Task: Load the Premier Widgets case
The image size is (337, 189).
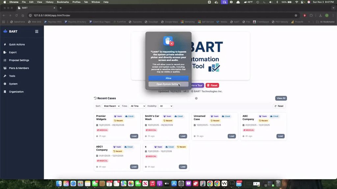Action: pyautogui.click(x=134, y=136)
